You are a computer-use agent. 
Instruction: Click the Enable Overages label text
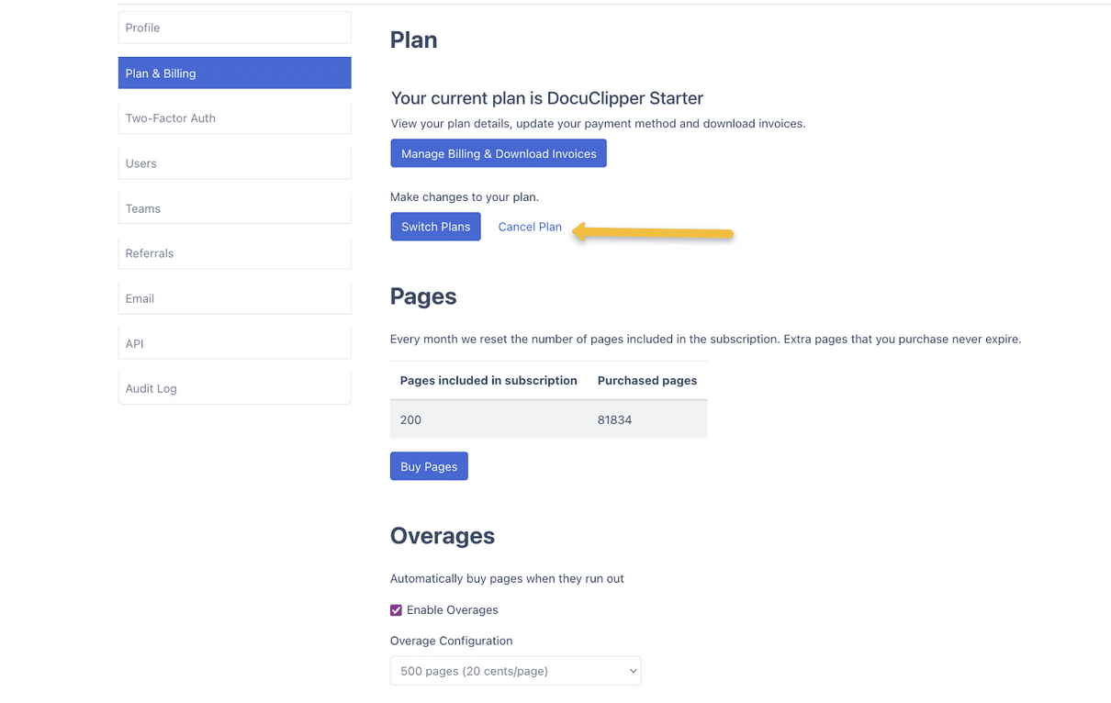point(453,610)
